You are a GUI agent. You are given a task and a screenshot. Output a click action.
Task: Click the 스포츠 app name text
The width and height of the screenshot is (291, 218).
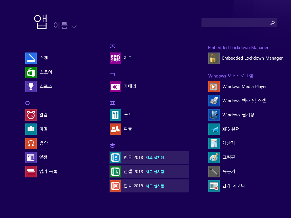click(x=46, y=86)
